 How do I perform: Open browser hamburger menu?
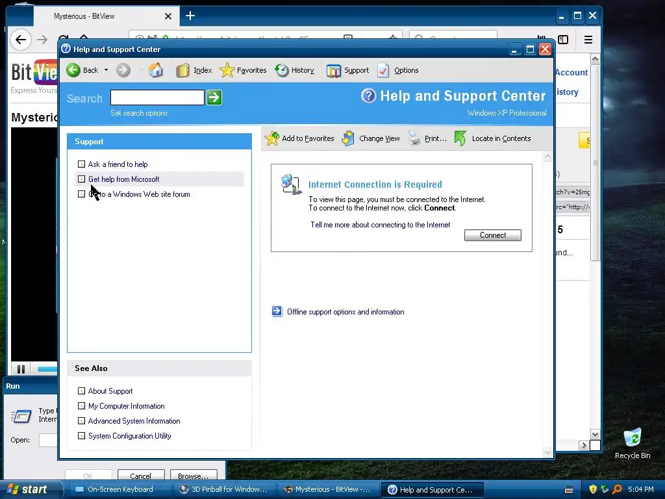[588, 40]
